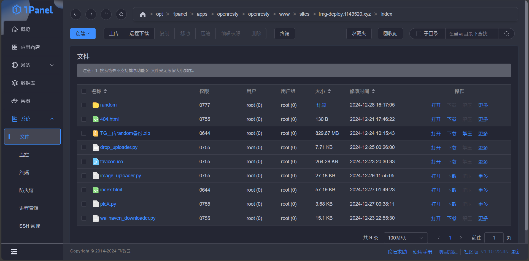Click the home icon in breadcrumb

(x=143, y=14)
